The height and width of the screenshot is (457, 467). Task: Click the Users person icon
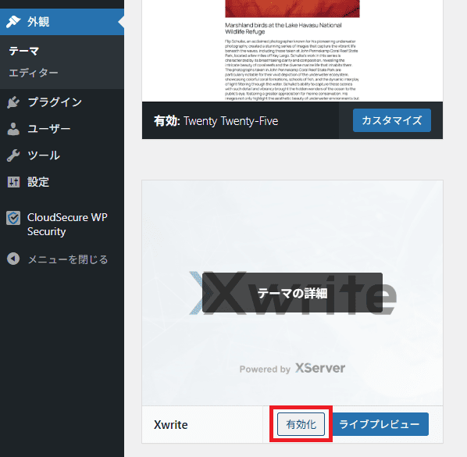tap(13, 129)
